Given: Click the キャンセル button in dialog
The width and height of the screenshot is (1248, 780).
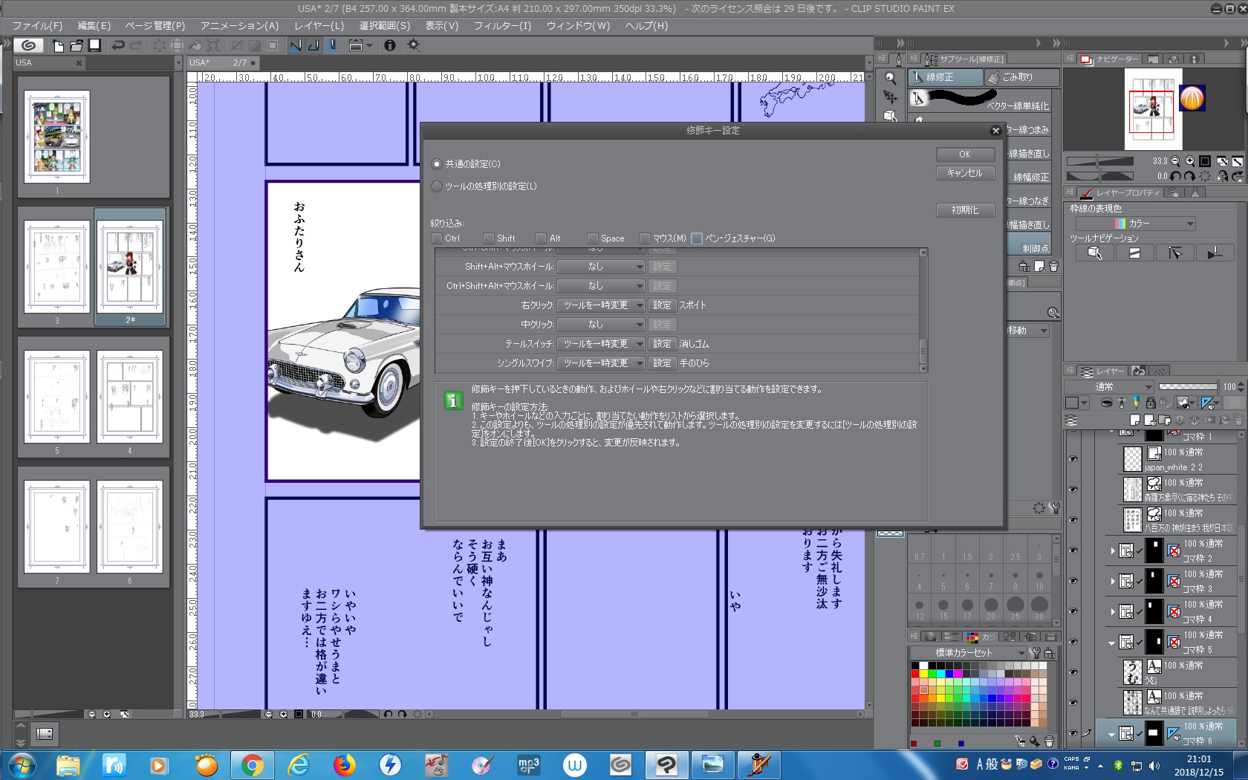Looking at the screenshot, I should tap(964, 173).
